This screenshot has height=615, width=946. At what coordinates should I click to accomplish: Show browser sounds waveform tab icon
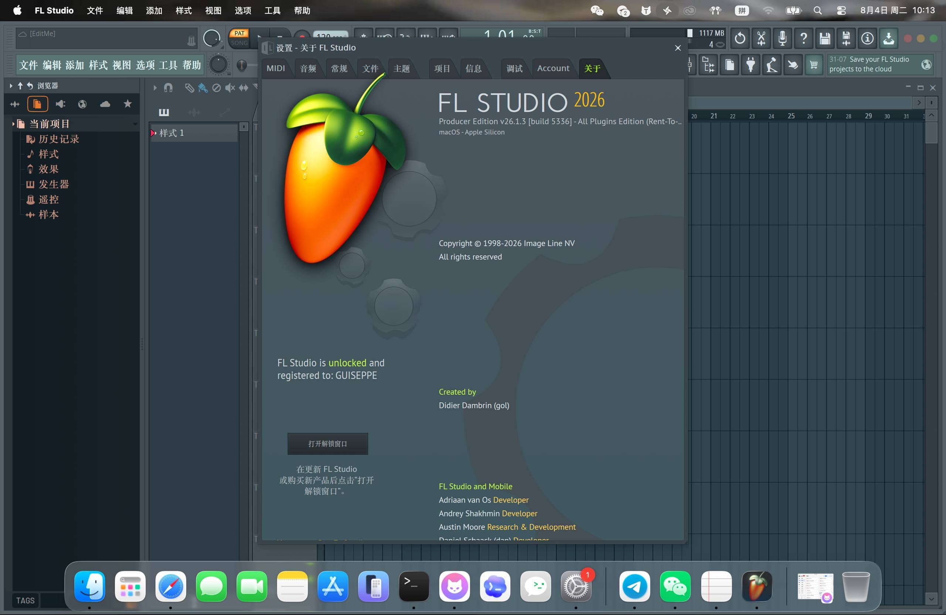point(15,104)
